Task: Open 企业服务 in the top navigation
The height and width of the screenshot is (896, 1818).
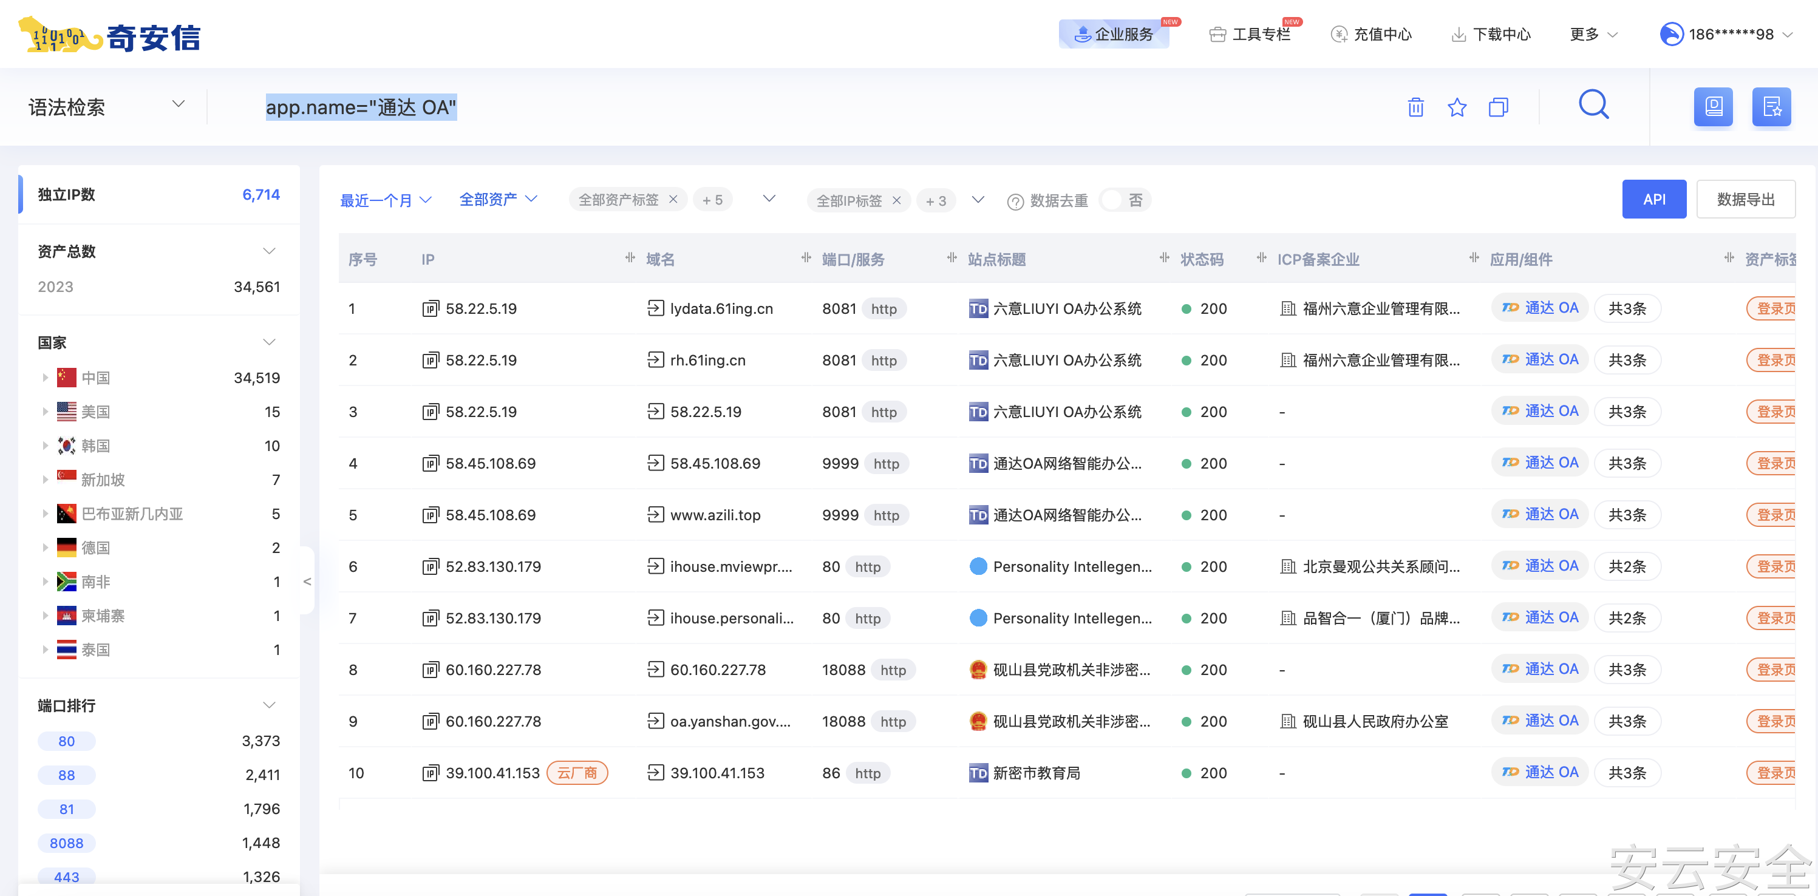Action: [x=1114, y=34]
